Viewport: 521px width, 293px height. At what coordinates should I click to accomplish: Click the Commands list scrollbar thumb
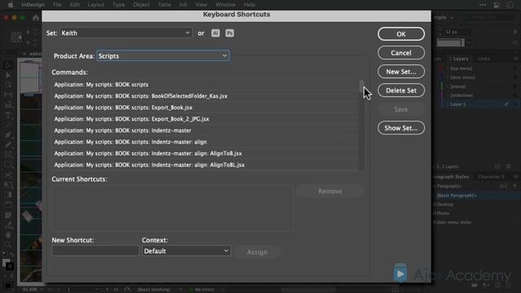point(361,87)
